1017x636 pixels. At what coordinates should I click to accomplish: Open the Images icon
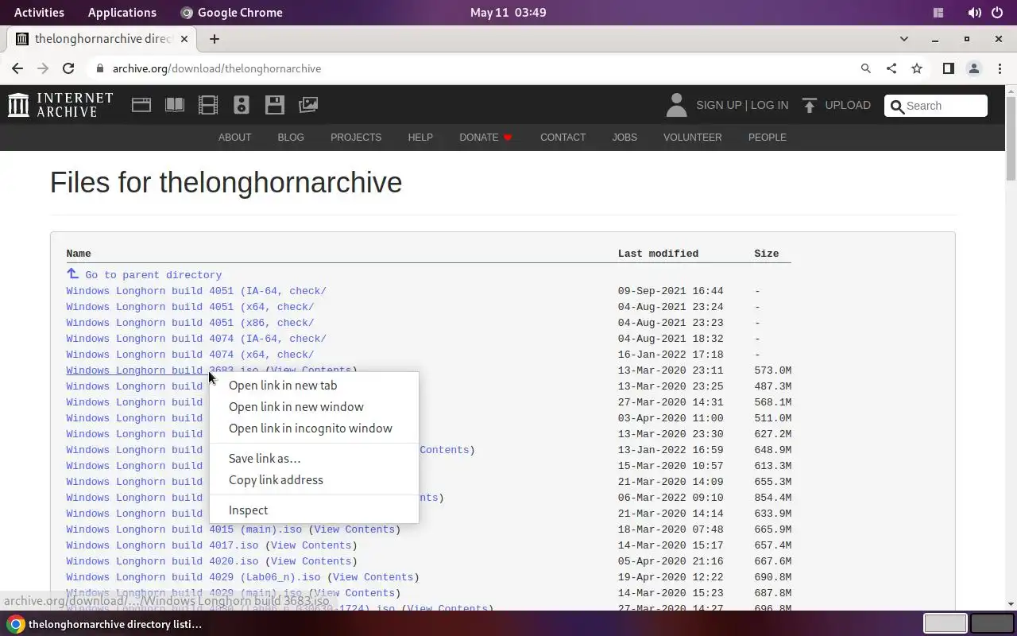pyautogui.click(x=308, y=105)
